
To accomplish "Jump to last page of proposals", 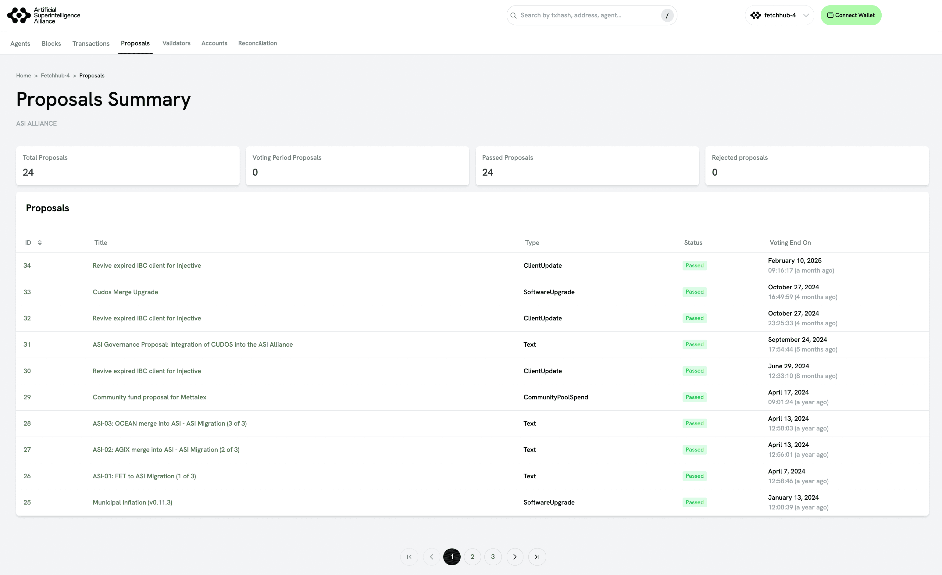I will [537, 557].
